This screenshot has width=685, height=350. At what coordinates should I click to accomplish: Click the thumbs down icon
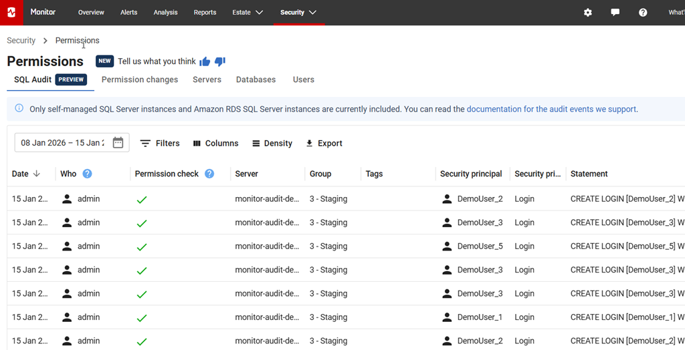(x=220, y=61)
